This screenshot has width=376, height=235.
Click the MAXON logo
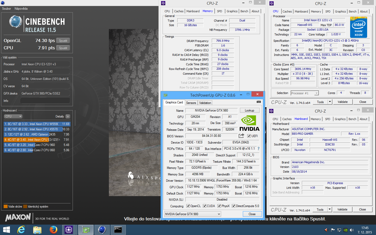(x=18, y=217)
